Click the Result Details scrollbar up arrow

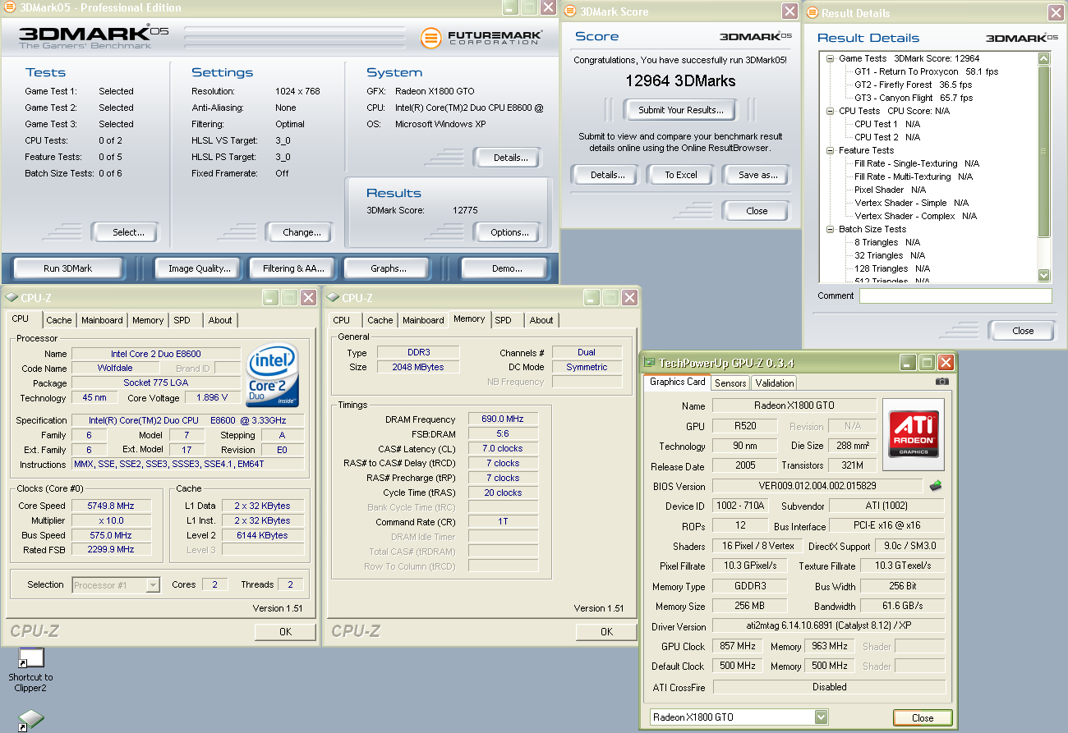[x=1044, y=59]
